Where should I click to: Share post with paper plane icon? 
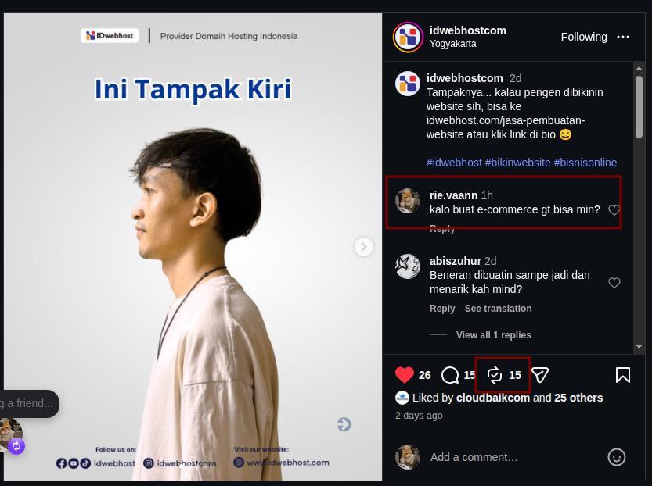540,375
